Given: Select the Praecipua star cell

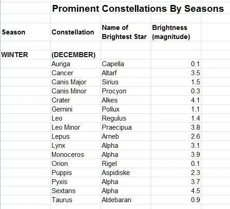Looking at the screenshot, I should point(126,127).
